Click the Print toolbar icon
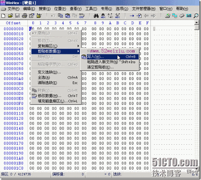Image resolution: width=201 pixels, height=180 pixels. point(25,16)
